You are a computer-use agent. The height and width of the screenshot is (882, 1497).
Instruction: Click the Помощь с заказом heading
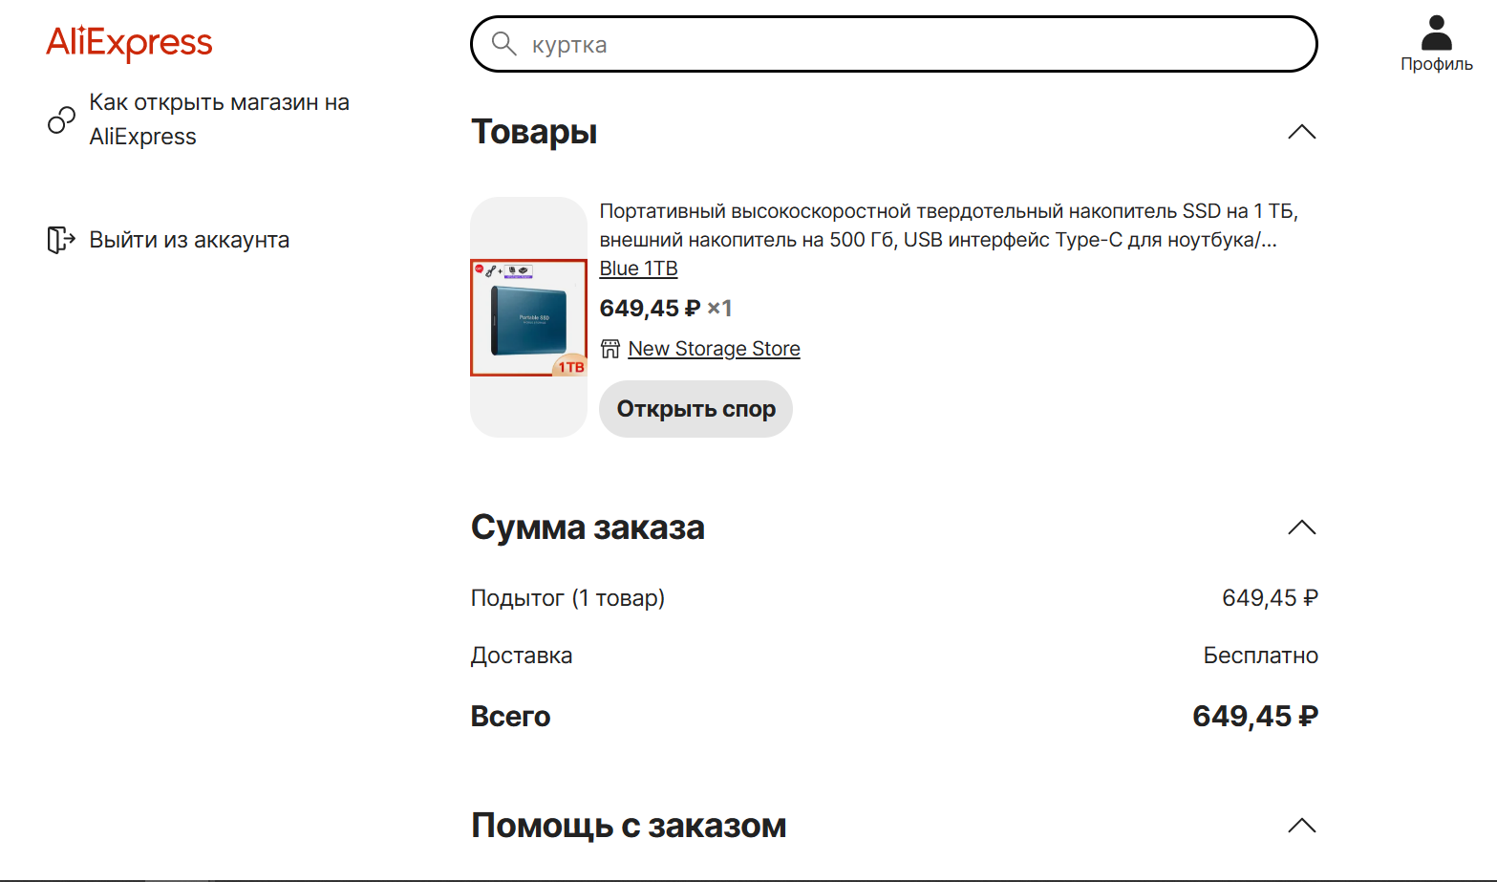click(x=629, y=826)
